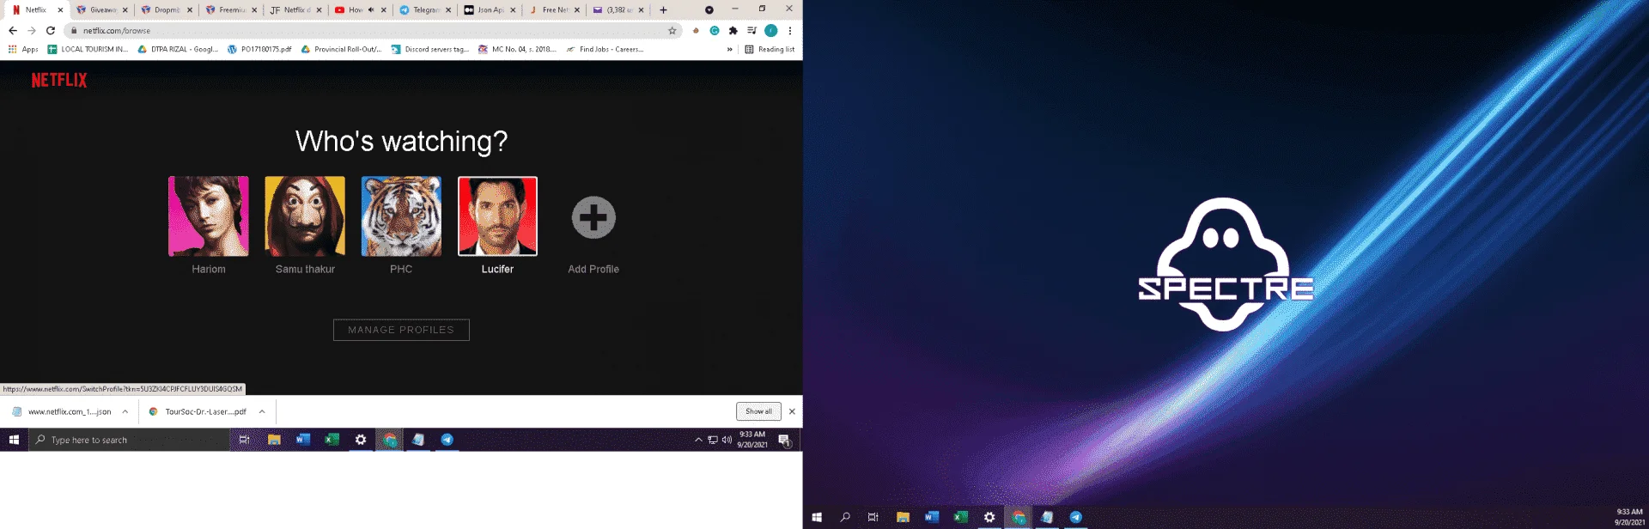
Task: Open the Reading list
Action: [770, 49]
